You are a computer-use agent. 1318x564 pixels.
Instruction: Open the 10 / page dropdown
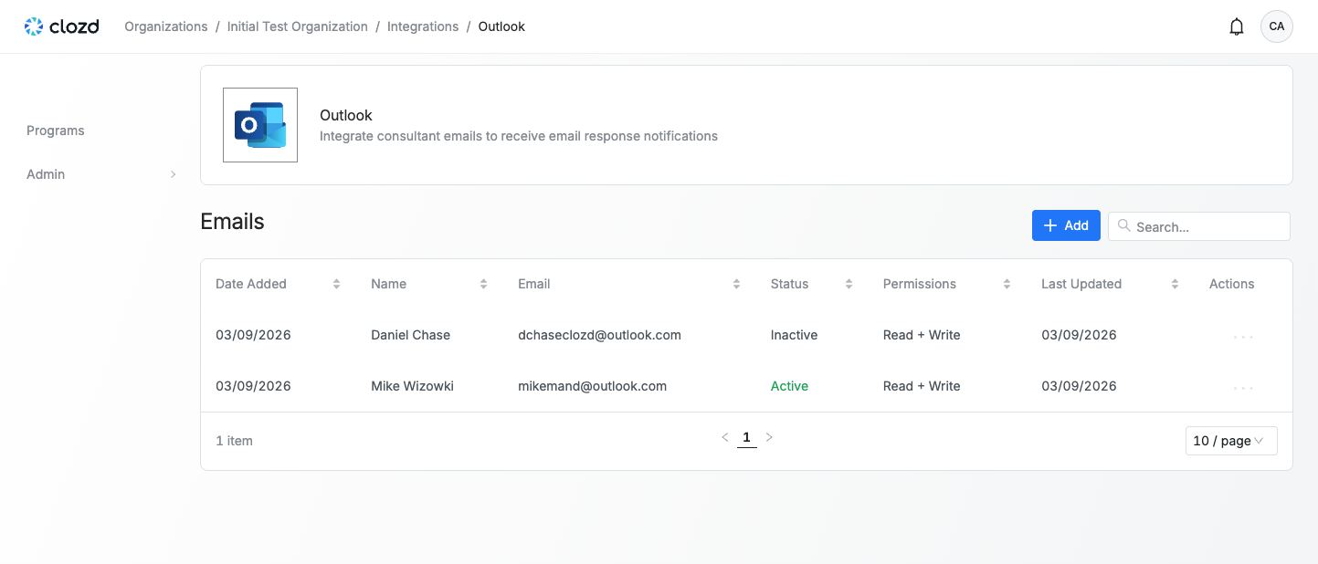pyautogui.click(x=1230, y=441)
